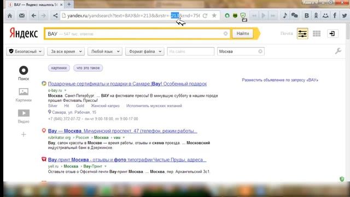
Task: Select the 'ВАУ — Яндекс' browser tab
Action: click(35, 4)
